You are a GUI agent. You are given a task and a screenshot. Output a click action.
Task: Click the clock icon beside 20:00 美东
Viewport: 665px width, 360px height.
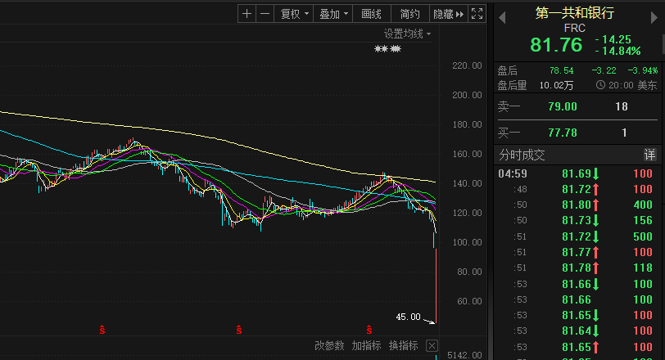[600, 85]
